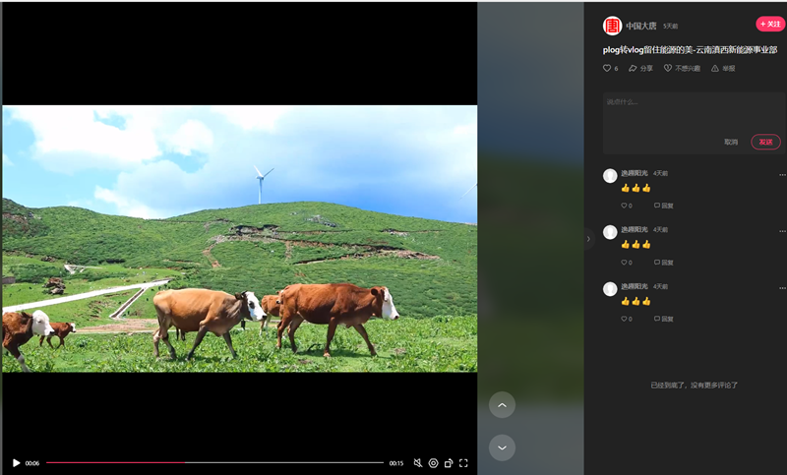The width and height of the screenshot is (787, 475).
Task: Open more options on first comment
Action: [782, 174]
